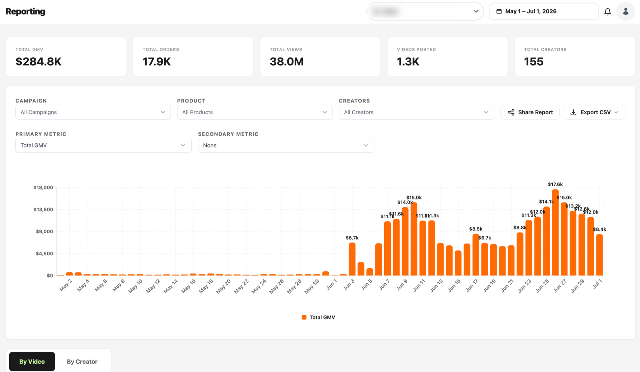The width and height of the screenshot is (640, 372).
Task: Click the Jun 3 bar labeled $6.7k
Action: (x=352, y=259)
